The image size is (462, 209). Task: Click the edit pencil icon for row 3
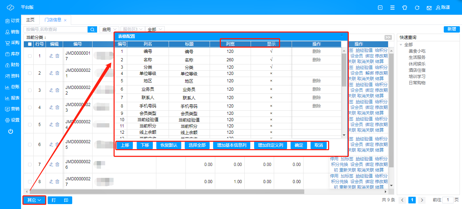pos(51,90)
